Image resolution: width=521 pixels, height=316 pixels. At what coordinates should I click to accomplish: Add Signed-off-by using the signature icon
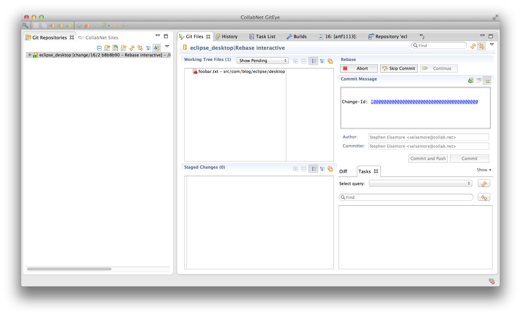471,80
